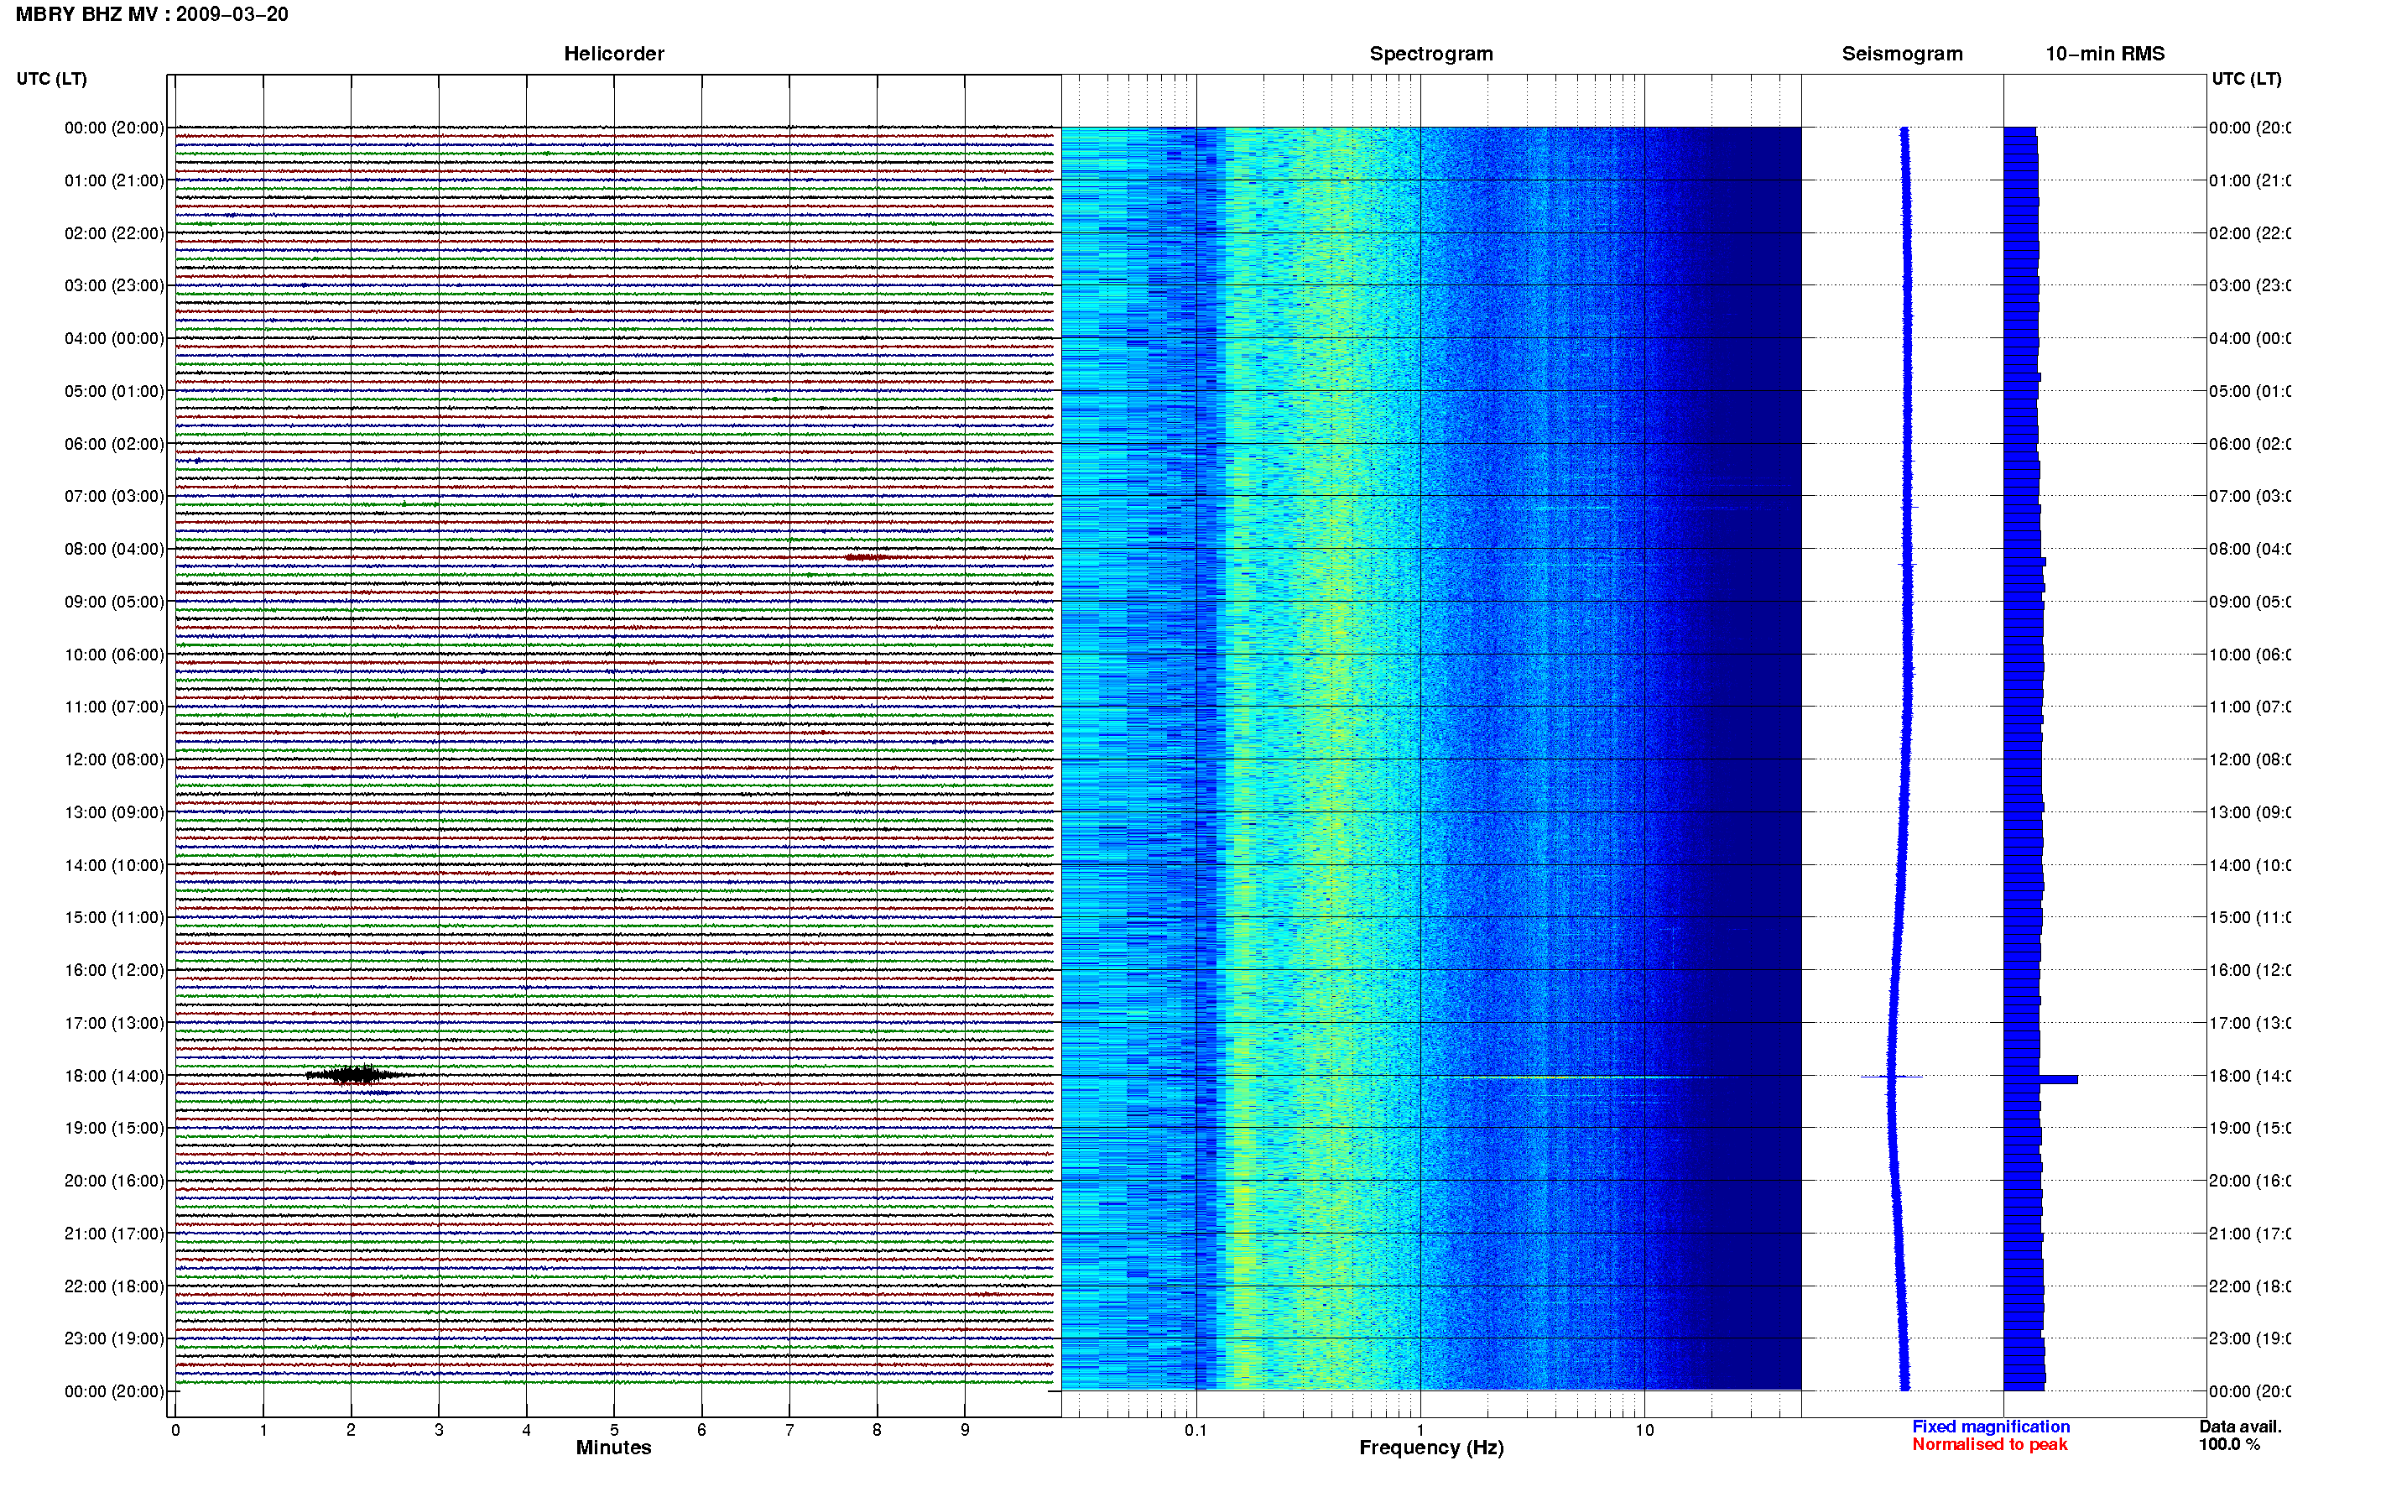This screenshot has height=1492, width=2386.
Task: Click the left 'UTC (LT)' axis label
Action: pos(51,79)
